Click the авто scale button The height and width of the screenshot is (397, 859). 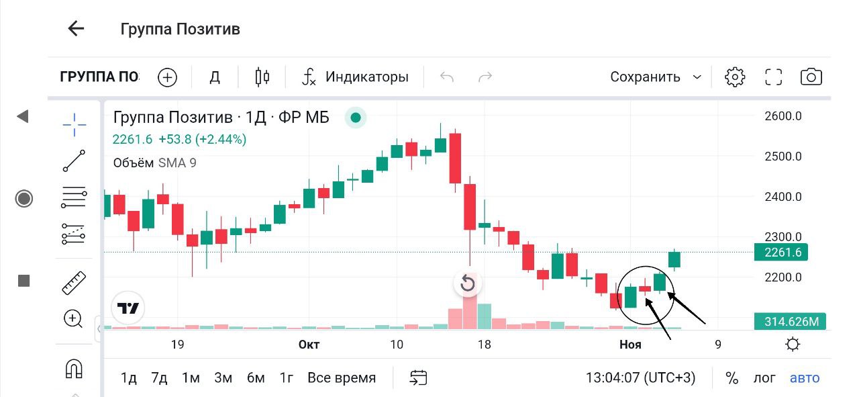805,378
